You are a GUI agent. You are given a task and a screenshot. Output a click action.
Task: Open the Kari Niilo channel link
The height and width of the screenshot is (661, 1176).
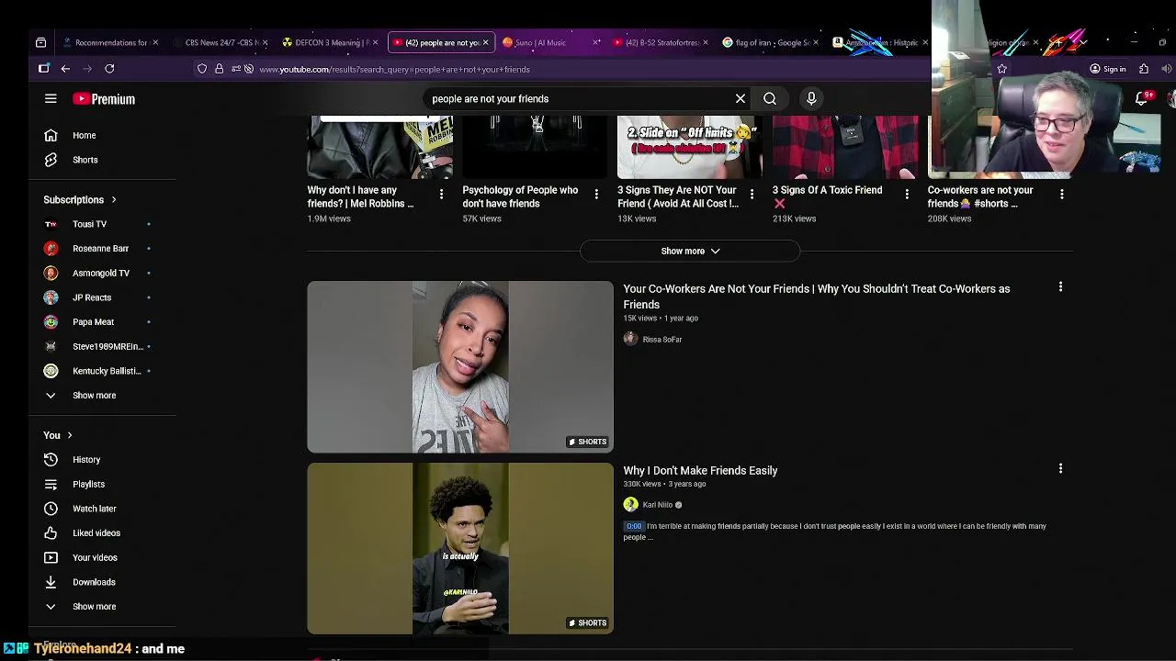(658, 505)
